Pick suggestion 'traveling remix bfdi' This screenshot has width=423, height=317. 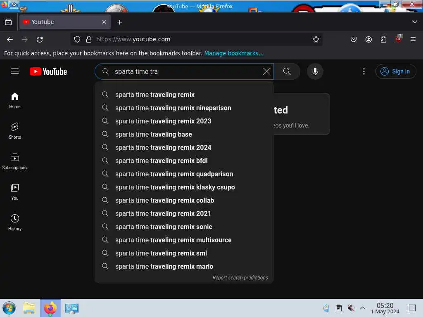point(184,161)
